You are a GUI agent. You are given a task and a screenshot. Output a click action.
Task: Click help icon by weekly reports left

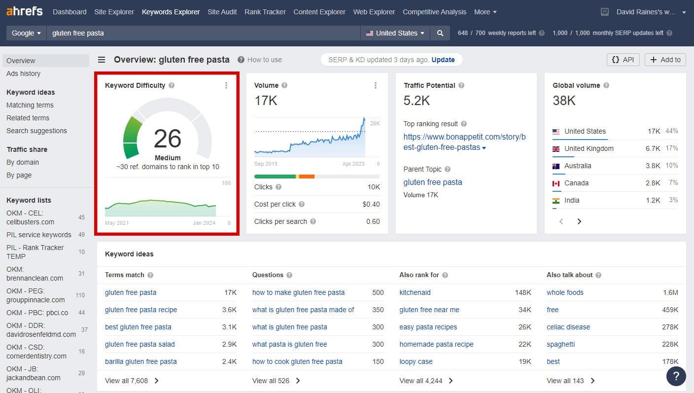(x=542, y=33)
